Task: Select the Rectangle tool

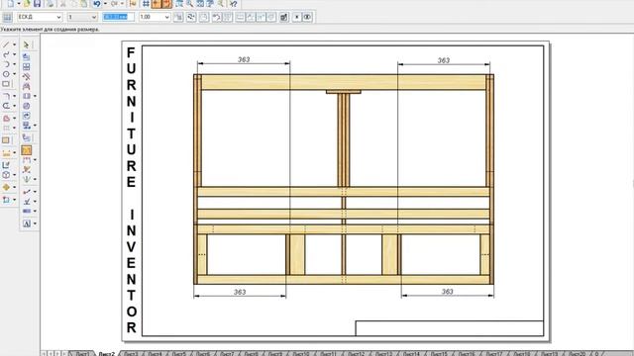Action: pyautogui.click(x=6, y=84)
